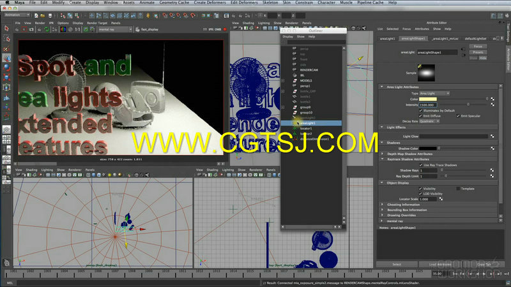511x287 pixels.
Task: Select RENDERCAM in the Outliner list
Action: (309, 70)
